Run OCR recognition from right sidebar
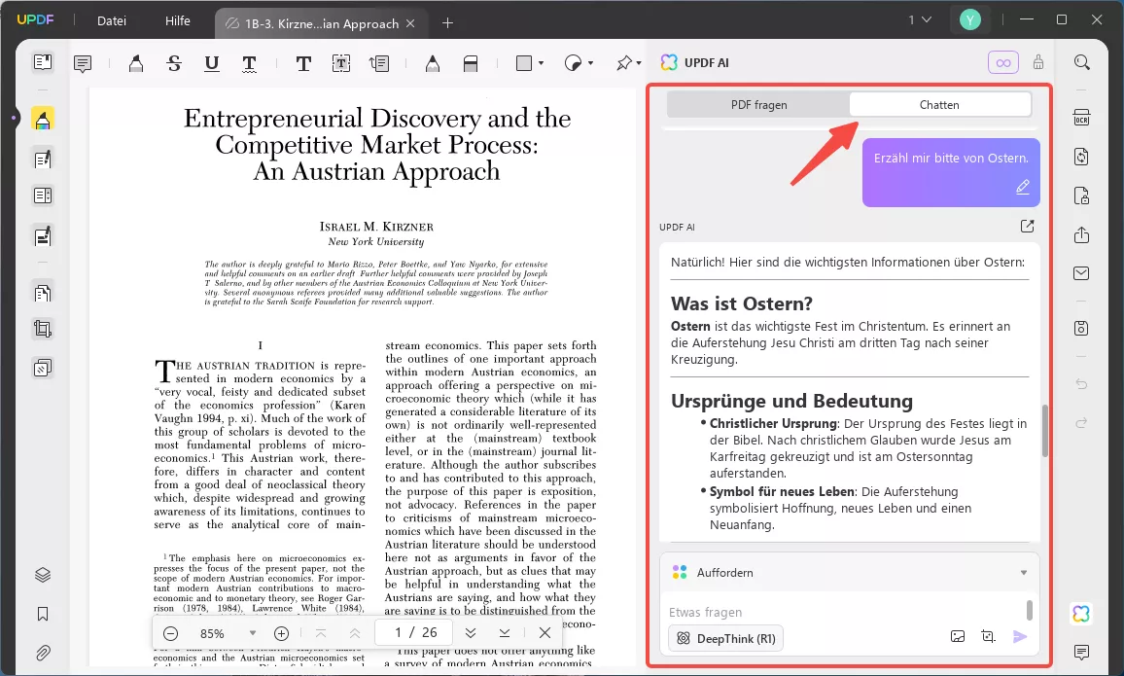The width and height of the screenshot is (1124, 676). click(x=1082, y=118)
